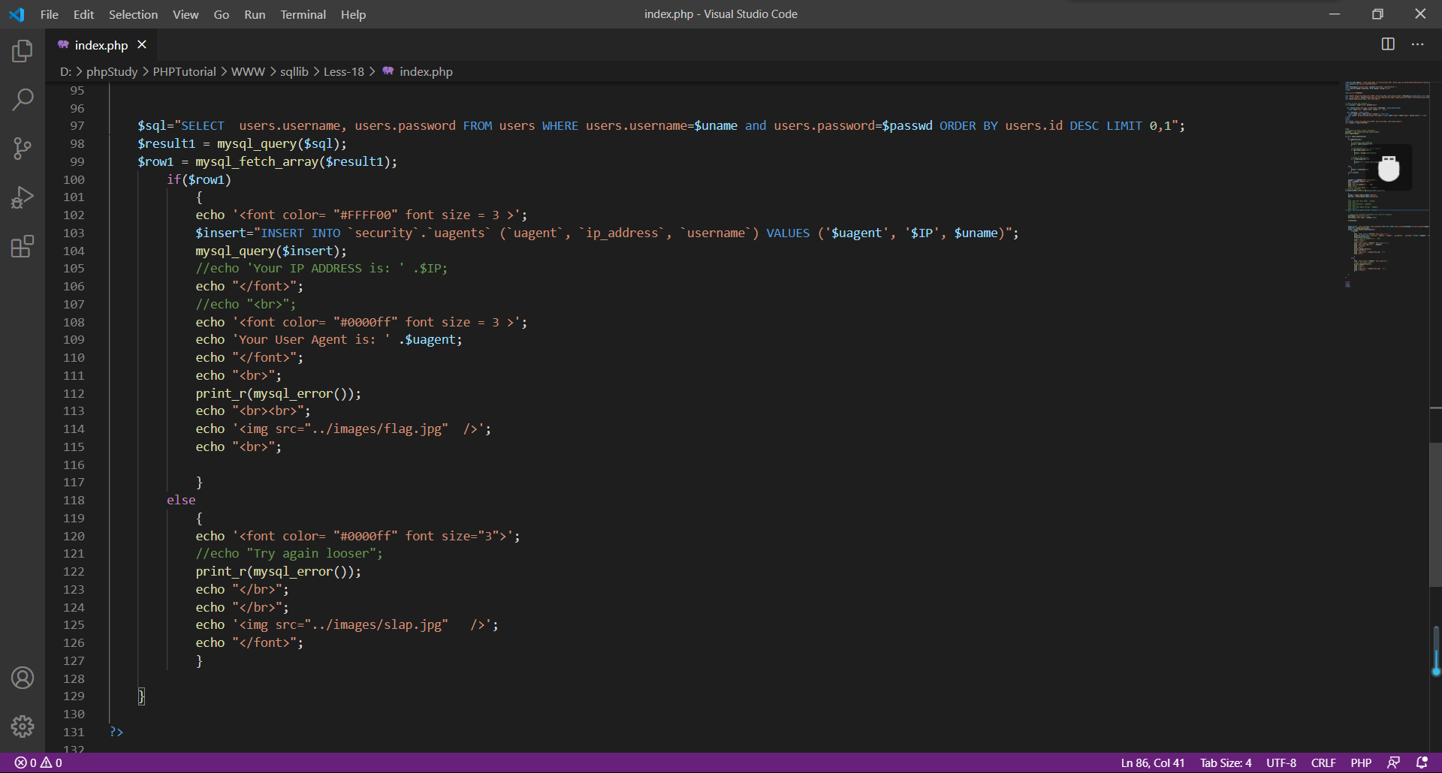Open the Run and Debug view
The width and height of the screenshot is (1442, 773).
click(23, 197)
